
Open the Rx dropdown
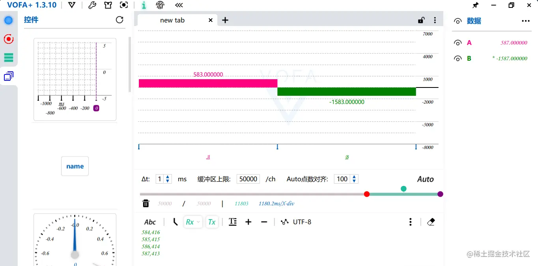[193, 222]
